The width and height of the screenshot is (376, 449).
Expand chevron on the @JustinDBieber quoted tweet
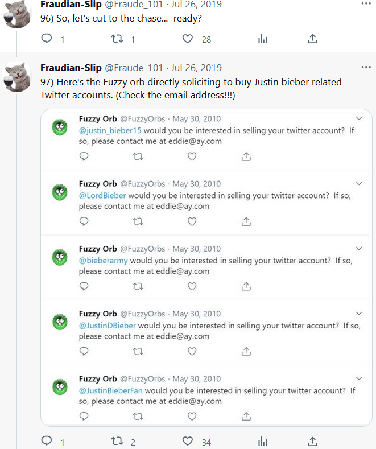click(359, 314)
